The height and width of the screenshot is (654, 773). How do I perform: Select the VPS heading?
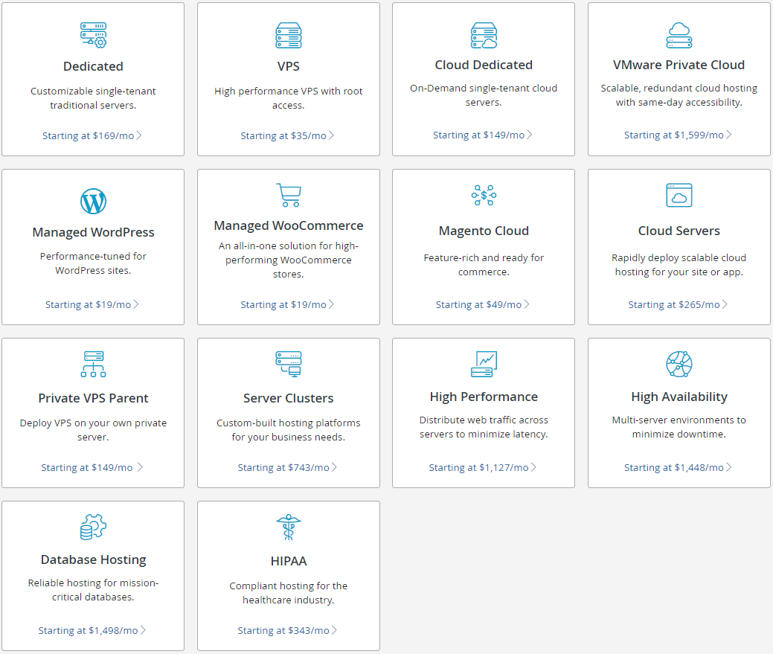pyautogui.click(x=289, y=66)
